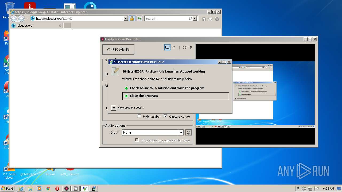This screenshot has width=342, height=192.
Task: Open the network tray icon
Action: (310, 189)
